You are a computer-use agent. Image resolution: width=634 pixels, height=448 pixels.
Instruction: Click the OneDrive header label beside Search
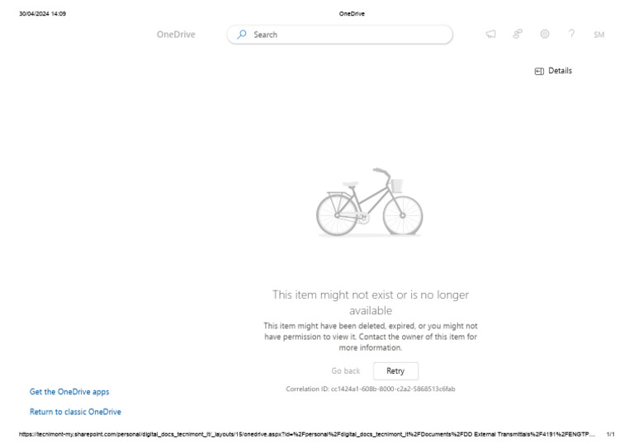click(x=176, y=35)
